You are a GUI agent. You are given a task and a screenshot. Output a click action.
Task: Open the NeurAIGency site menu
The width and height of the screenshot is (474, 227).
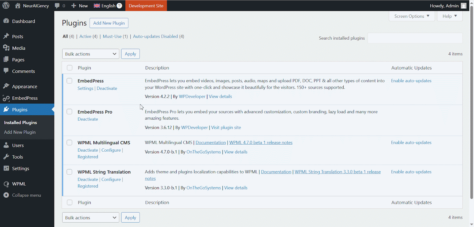pyautogui.click(x=32, y=6)
